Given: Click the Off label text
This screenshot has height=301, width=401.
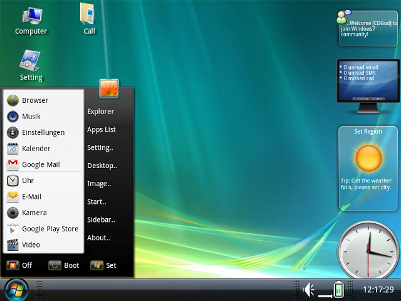Looking at the screenshot, I should 27,265.
